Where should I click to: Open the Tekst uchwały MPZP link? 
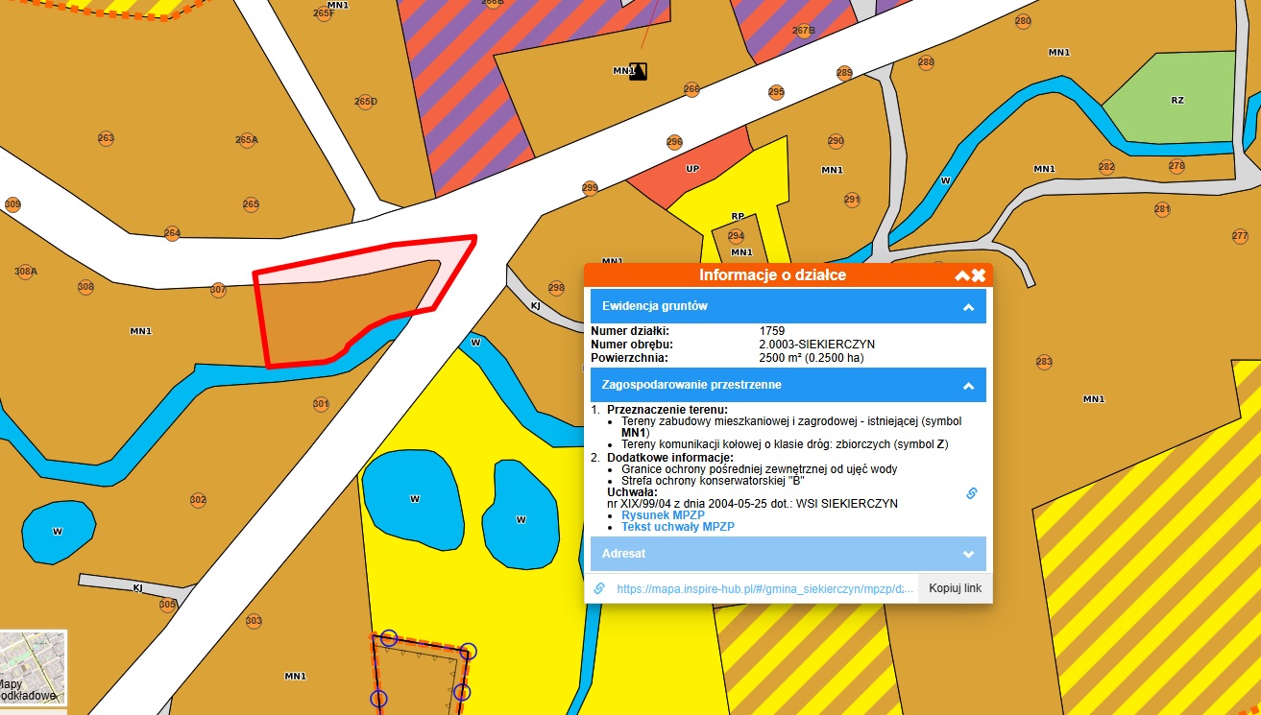coord(678,527)
